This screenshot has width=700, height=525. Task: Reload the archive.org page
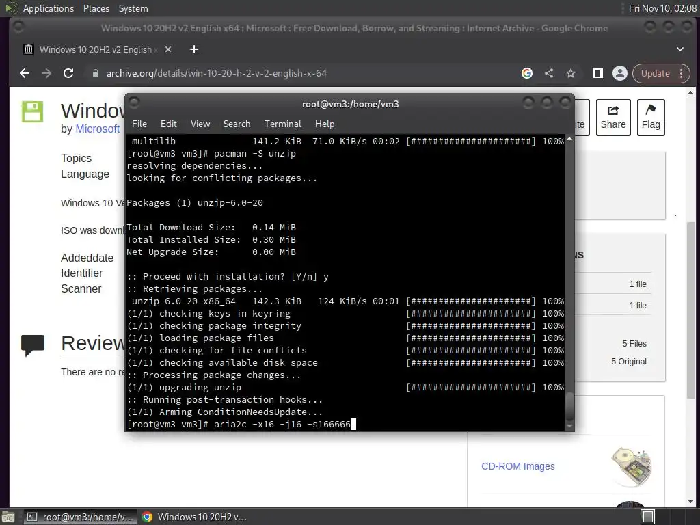coord(68,73)
